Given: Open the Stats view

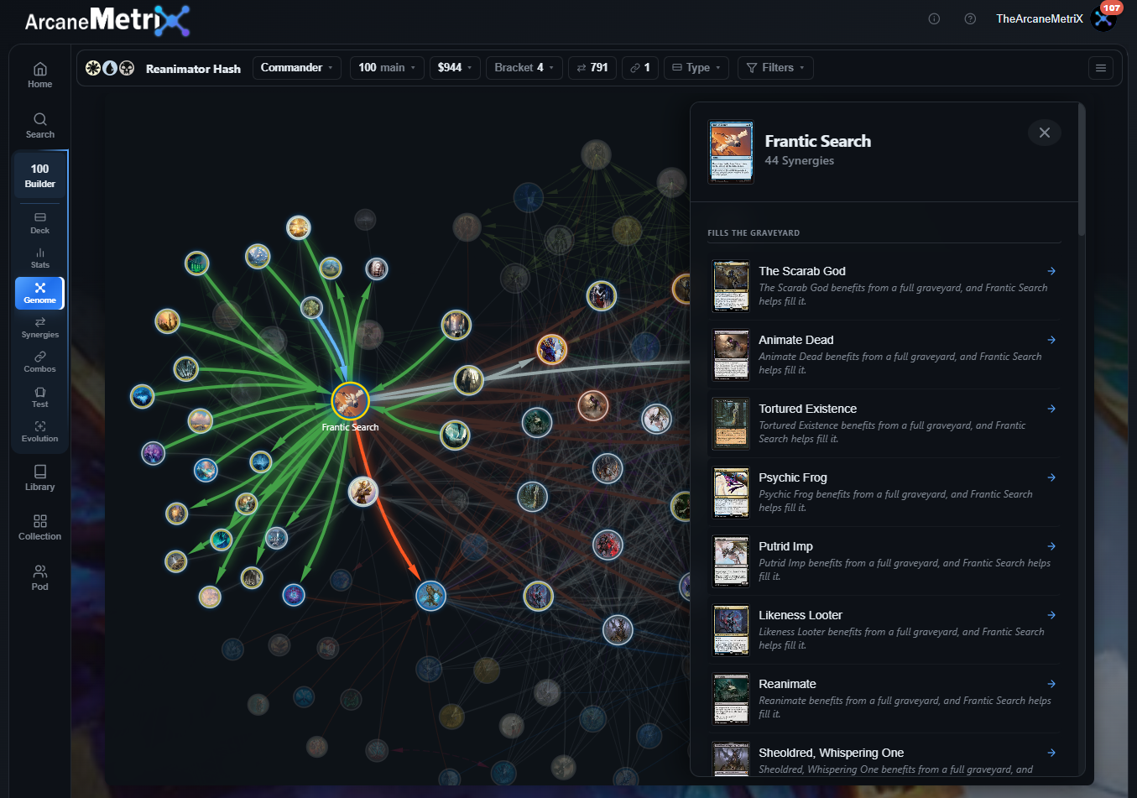Looking at the screenshot, I should point(39,258).
